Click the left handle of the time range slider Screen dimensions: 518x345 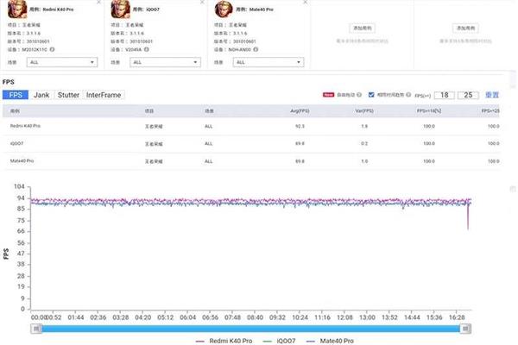(x=36, y=329)
